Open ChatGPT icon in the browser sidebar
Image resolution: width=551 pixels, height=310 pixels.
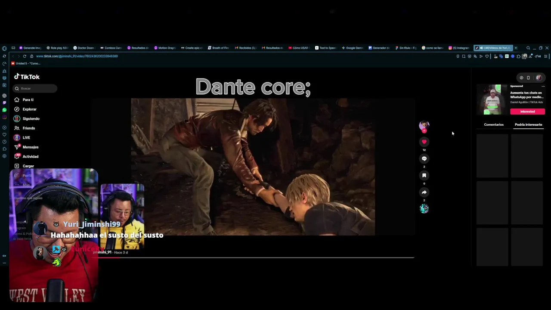(x=4, y=96)
